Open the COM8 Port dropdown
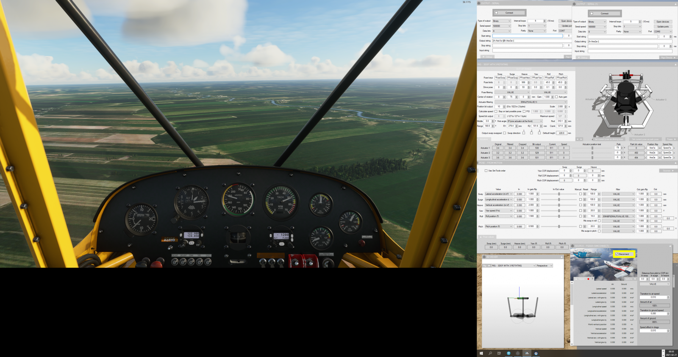Image resolution: width=678 pixels, height=357 pixels. [663, 31]
